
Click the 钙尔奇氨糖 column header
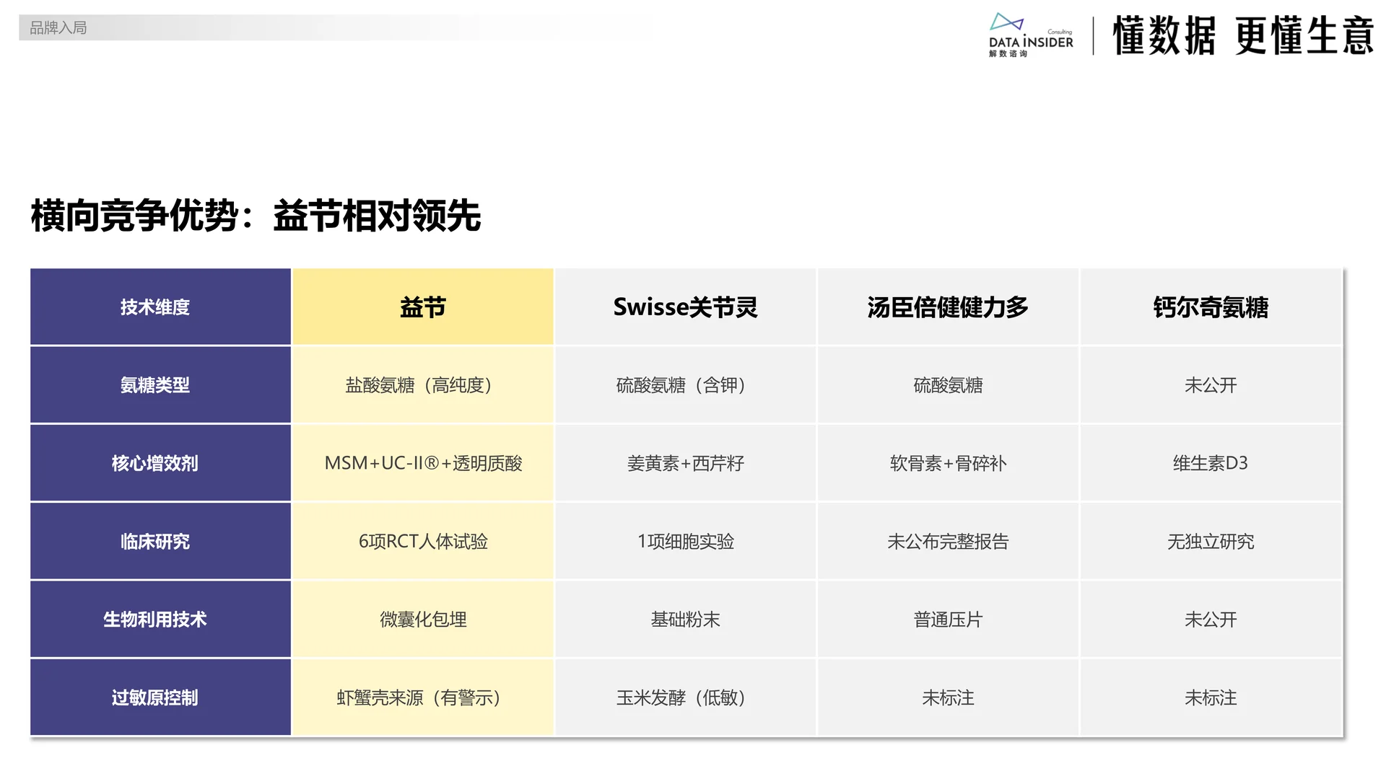pyautogui.click(x=1211, y=307)
